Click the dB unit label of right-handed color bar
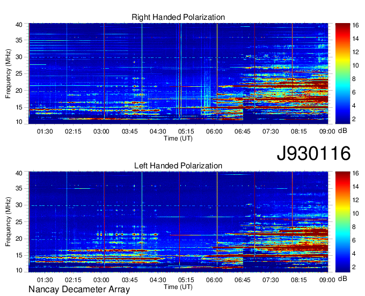This screenshot has width=365, height=296. click(x=342, y=131)
